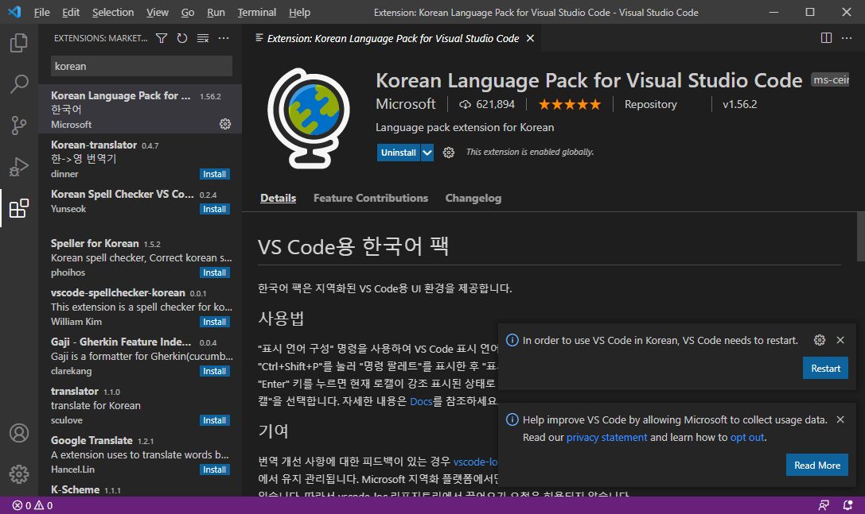
Task: Close the Korean Language Pack extension tab
Action: tap(530, 38)
